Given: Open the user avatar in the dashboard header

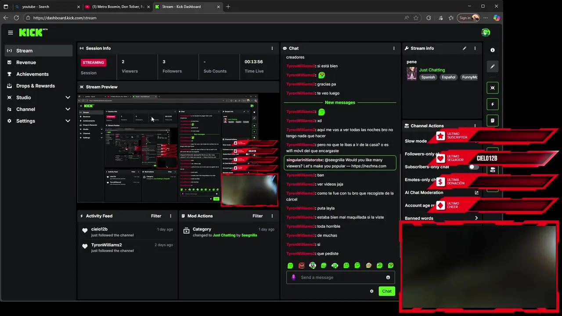Looking at the screenshot, I should (486, 32).
